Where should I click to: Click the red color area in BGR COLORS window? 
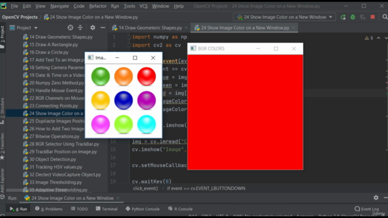(245, 112)
